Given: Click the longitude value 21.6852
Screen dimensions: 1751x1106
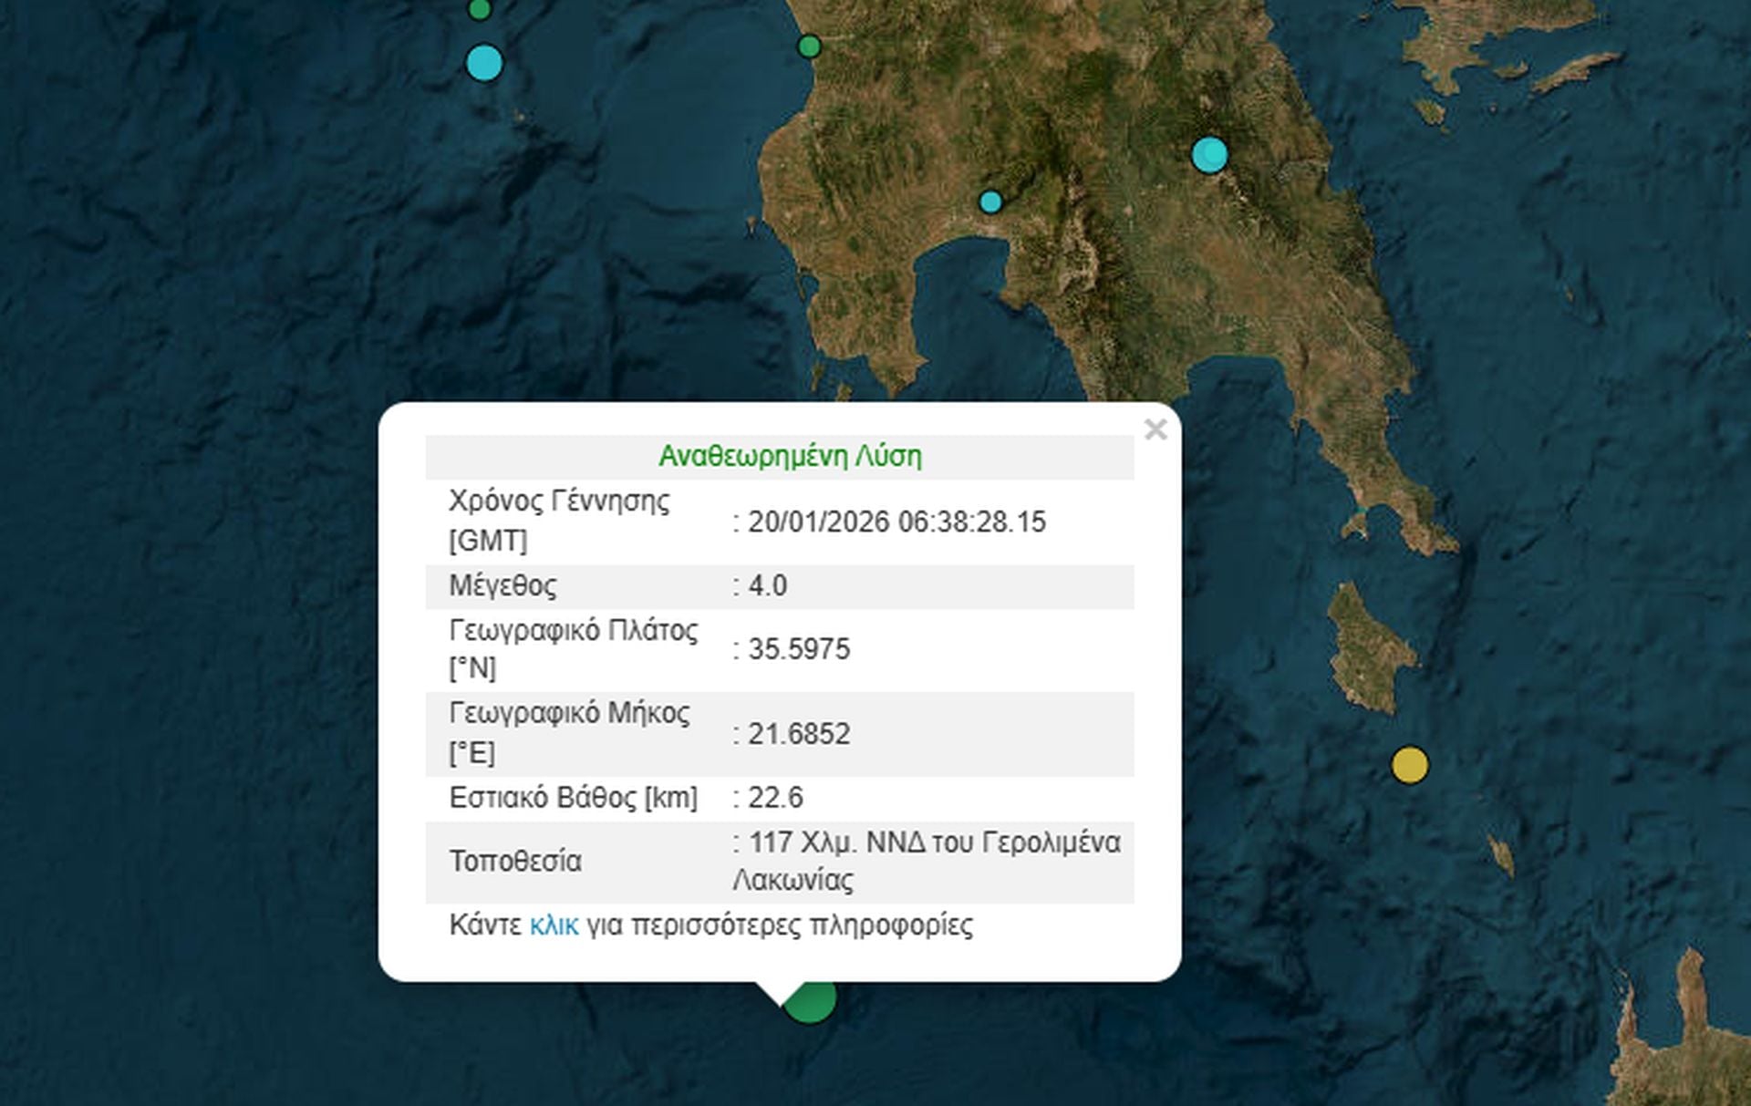Looking at the screenshot, I should coord(799,734).
